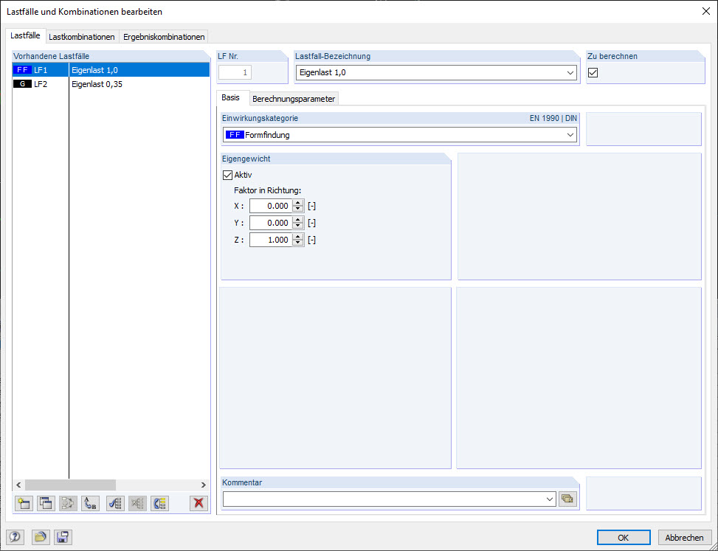This screenshot has height=551, width=718.
Task: Click the Abbrechen button
Action: pos(684,538)
